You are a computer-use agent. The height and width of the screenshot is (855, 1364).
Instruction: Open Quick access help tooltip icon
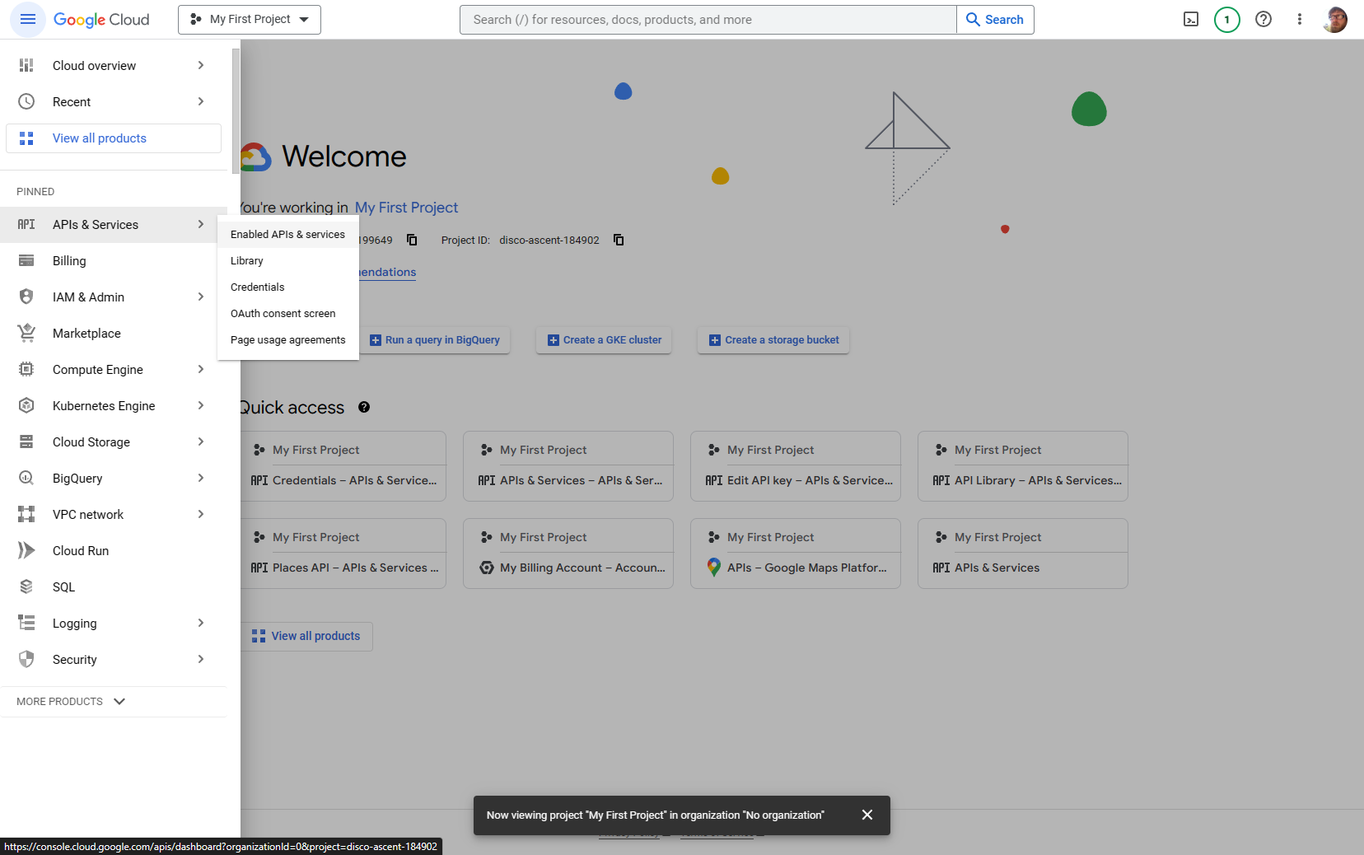pyautogui.click(x=364, y=407)
